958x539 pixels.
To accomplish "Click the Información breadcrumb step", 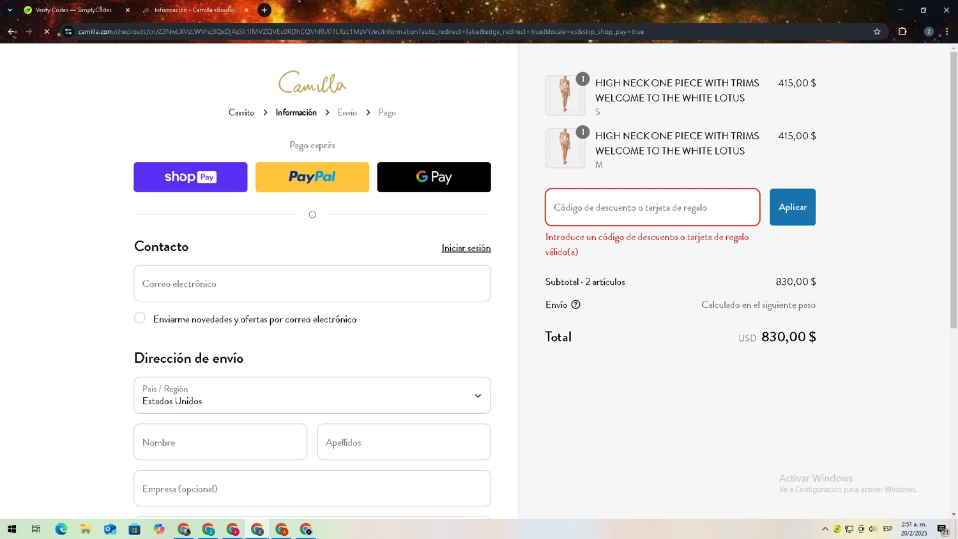I will pyautogui.click(x=296, y=112).
